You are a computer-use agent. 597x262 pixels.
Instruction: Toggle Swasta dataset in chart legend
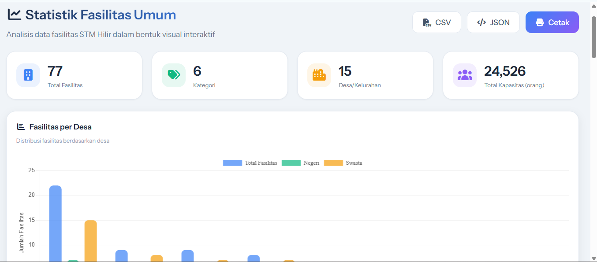343,163
